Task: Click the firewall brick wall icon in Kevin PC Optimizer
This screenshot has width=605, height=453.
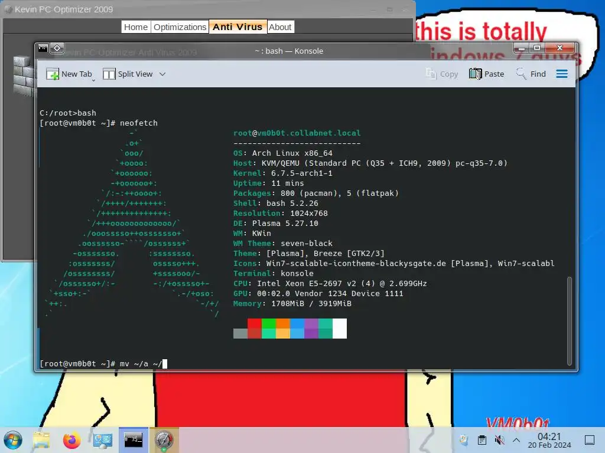Action: pyautogui.click(x=23, y=76)
